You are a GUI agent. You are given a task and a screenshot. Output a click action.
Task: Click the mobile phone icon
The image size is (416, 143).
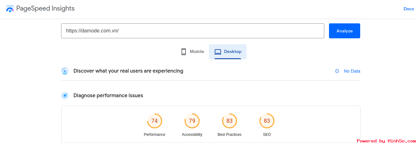[x=184, y=52]
